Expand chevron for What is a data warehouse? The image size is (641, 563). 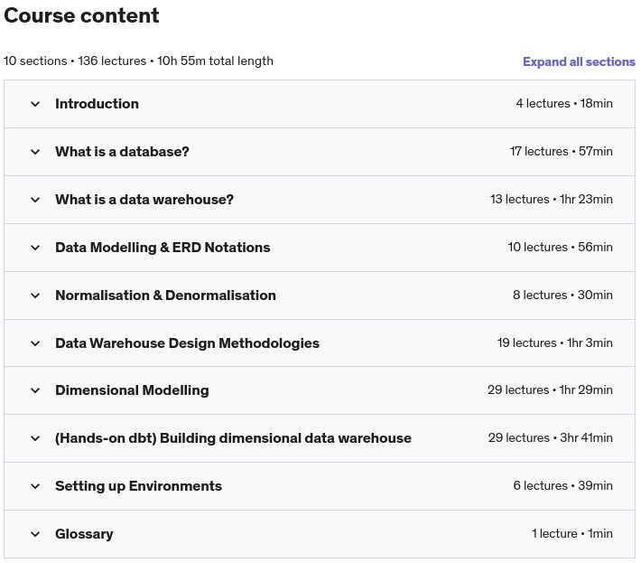point(35,200)
